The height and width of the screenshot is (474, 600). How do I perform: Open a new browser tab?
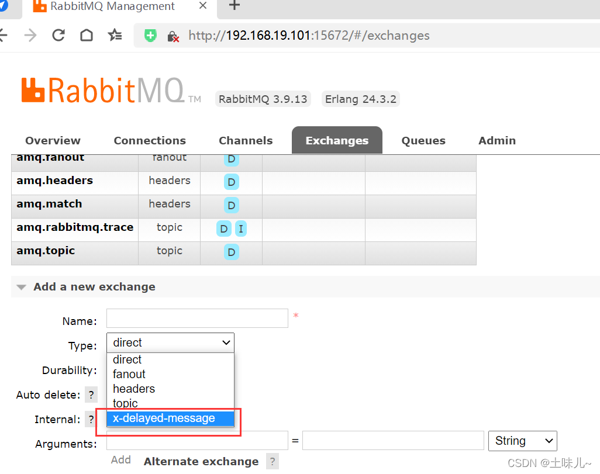(x=234, y=5)
